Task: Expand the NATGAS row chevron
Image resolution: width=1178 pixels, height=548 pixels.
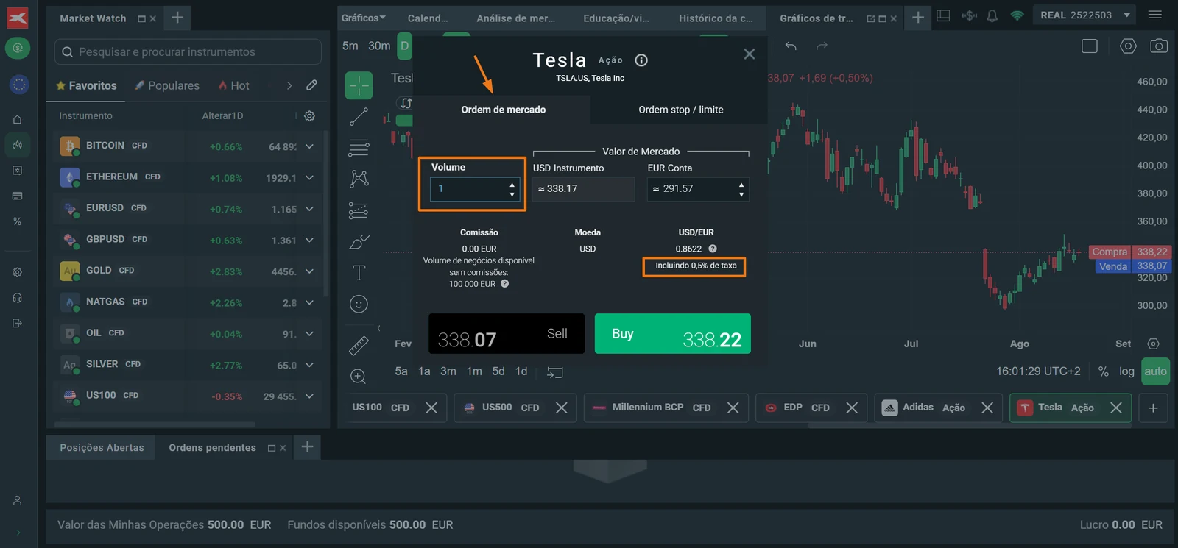Action: click(x=309, y=302)
